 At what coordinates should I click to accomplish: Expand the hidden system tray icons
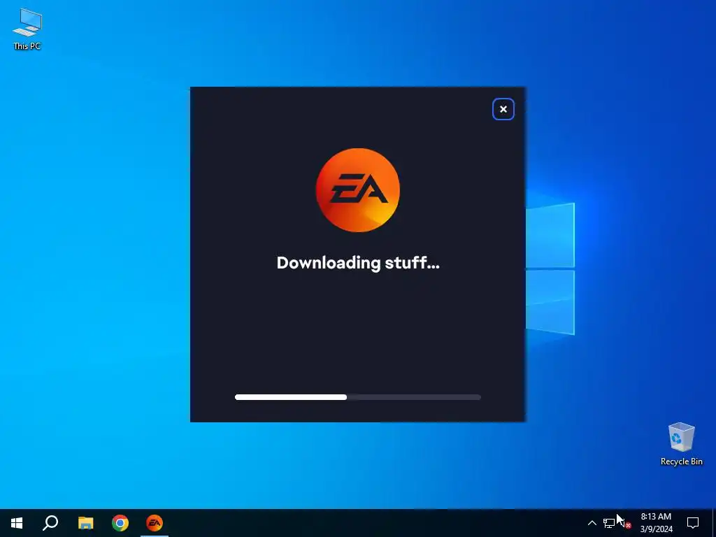(592, 523)
